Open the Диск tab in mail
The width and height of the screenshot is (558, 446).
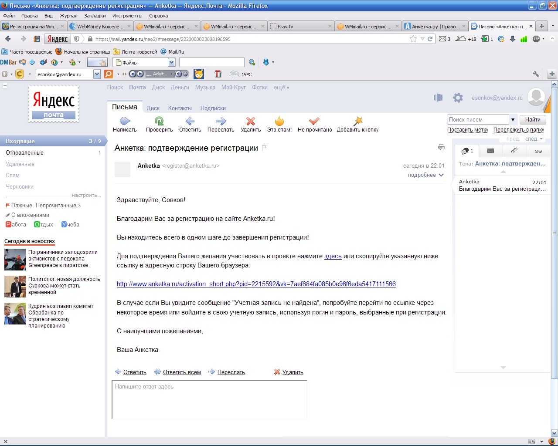pyautogui.click(x=153, y=108)
